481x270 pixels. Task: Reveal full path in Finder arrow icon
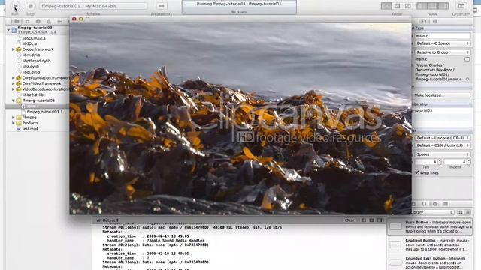pyautogui.click(x=467, y=79)
